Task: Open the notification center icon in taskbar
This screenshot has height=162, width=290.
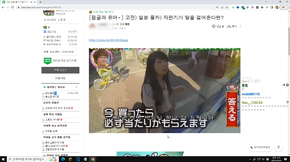Action: click(286, 159)
